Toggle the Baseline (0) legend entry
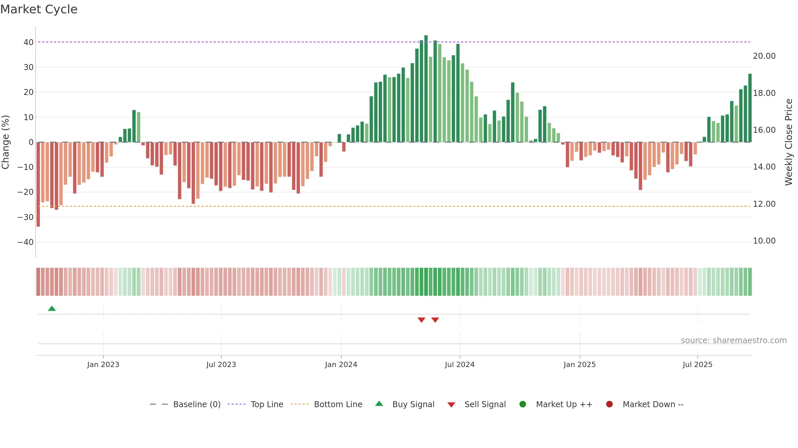 [185, 404]
